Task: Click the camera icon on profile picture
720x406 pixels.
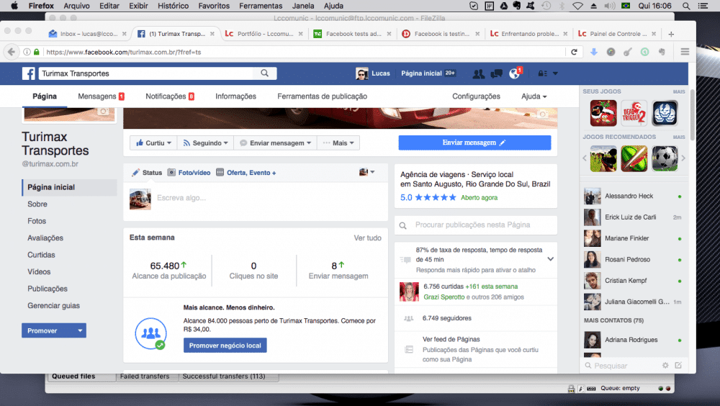Action: pyautogui.click(x=104, y=112)
